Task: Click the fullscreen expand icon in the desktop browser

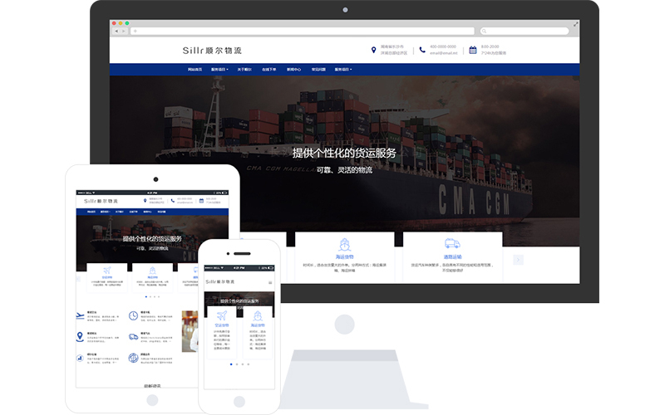Action: pos(575,25)
